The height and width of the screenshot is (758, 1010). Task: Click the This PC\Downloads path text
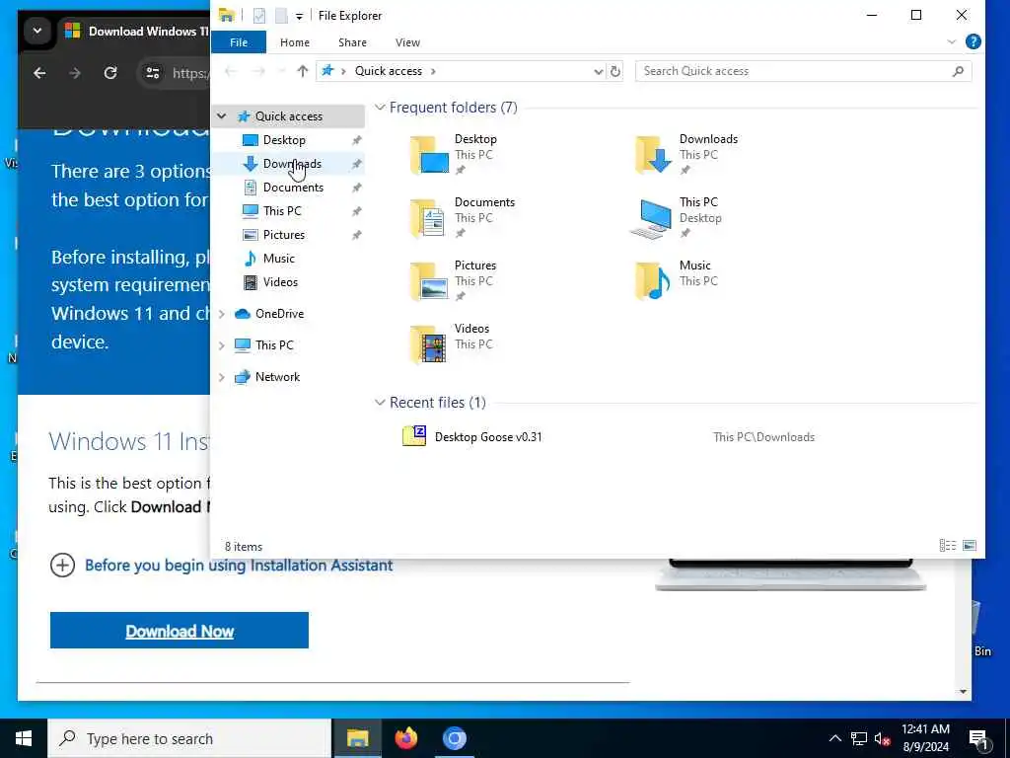[x=764, y=437]
